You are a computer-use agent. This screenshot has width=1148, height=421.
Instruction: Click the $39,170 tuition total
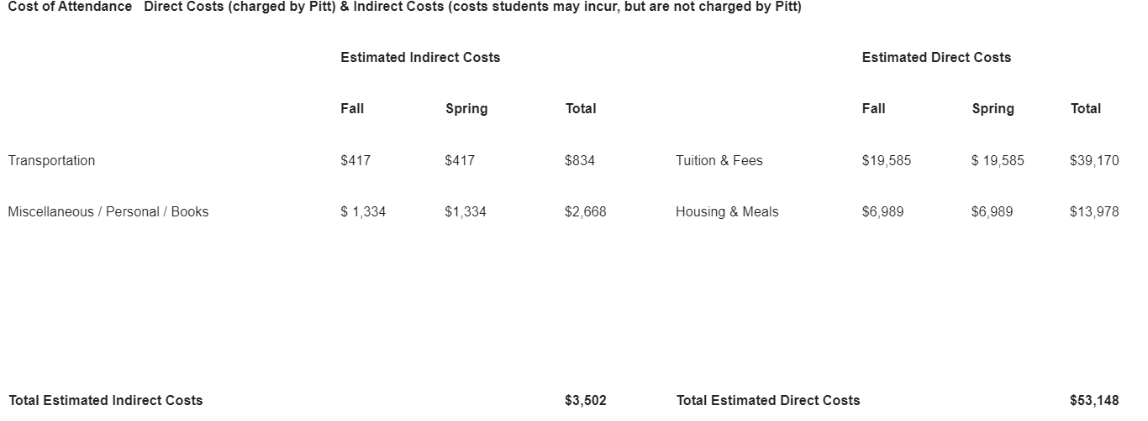coord(1094,160)
